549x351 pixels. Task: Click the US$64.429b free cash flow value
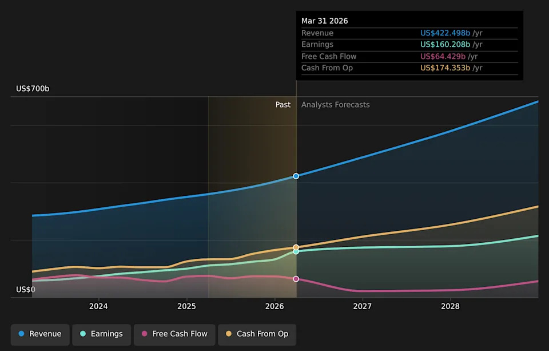pos(443,57)
